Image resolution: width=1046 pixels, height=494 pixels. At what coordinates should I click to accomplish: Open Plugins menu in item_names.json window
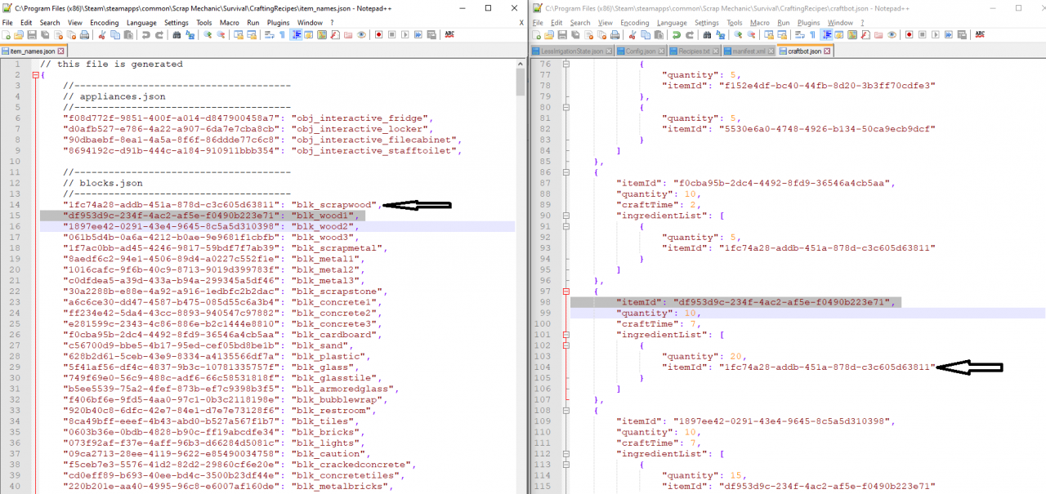point(279,23)
